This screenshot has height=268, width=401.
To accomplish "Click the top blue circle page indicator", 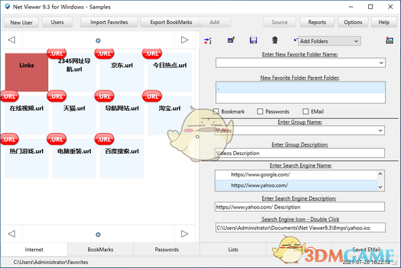I will pyautogui.click(x=98, y=40).
